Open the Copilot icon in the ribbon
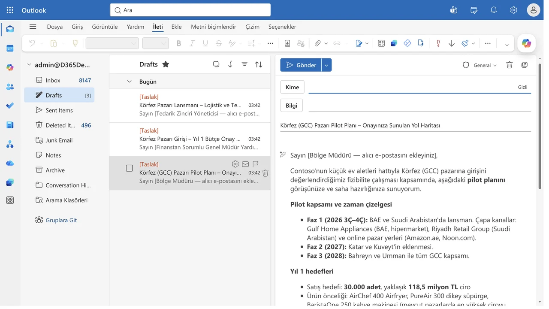Image resolution: width=549 pixels, height=309 pixels. (x=526, y=43)
